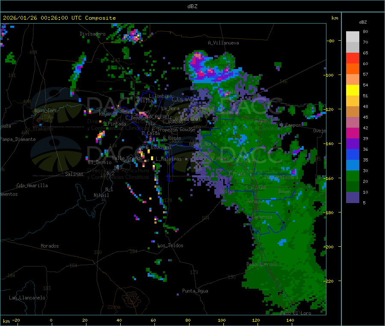Click the Lag.Llancanelo map label
385x326 pixels.
click(x=27, y=298)
